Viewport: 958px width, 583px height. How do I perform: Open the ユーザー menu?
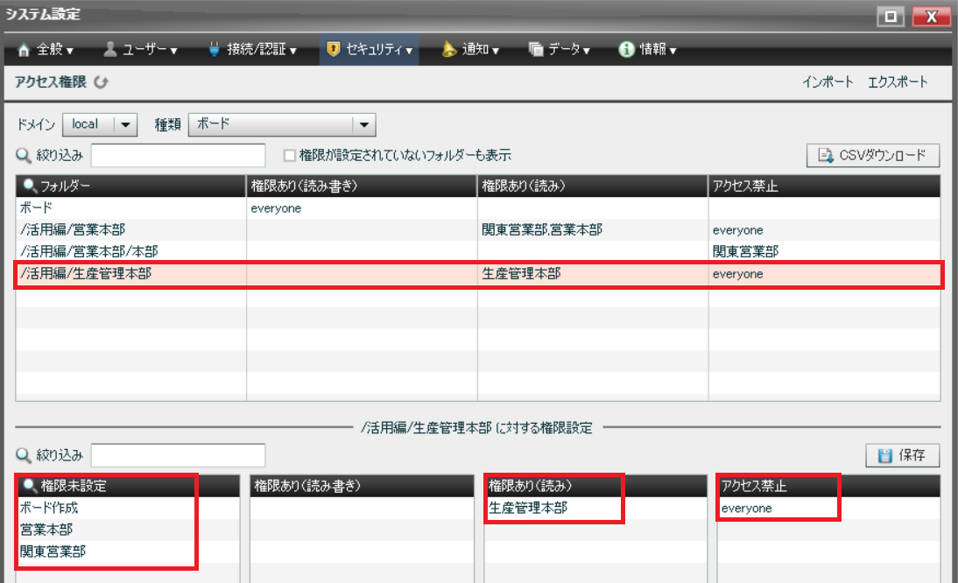140,50
